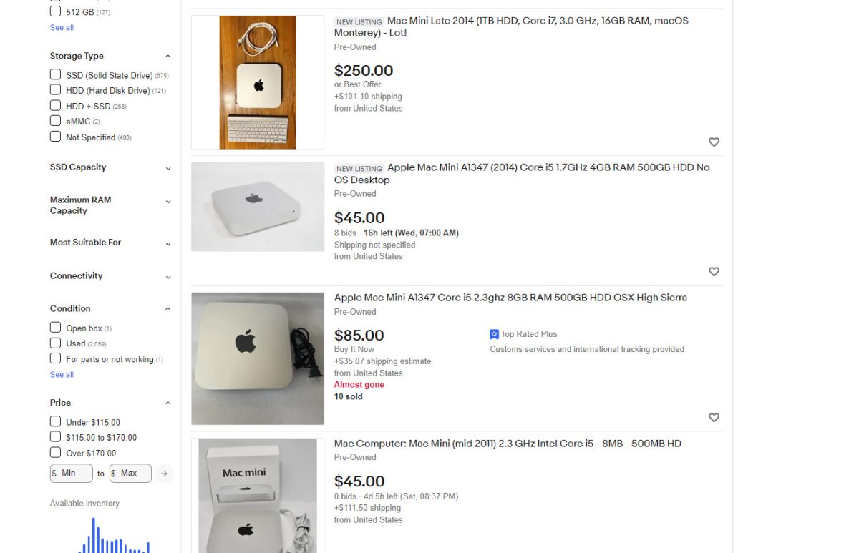Expand the SSD Capacity filter section
Image resolution: width=859 pixels, height=553 pixels.
tap(168, 168)
